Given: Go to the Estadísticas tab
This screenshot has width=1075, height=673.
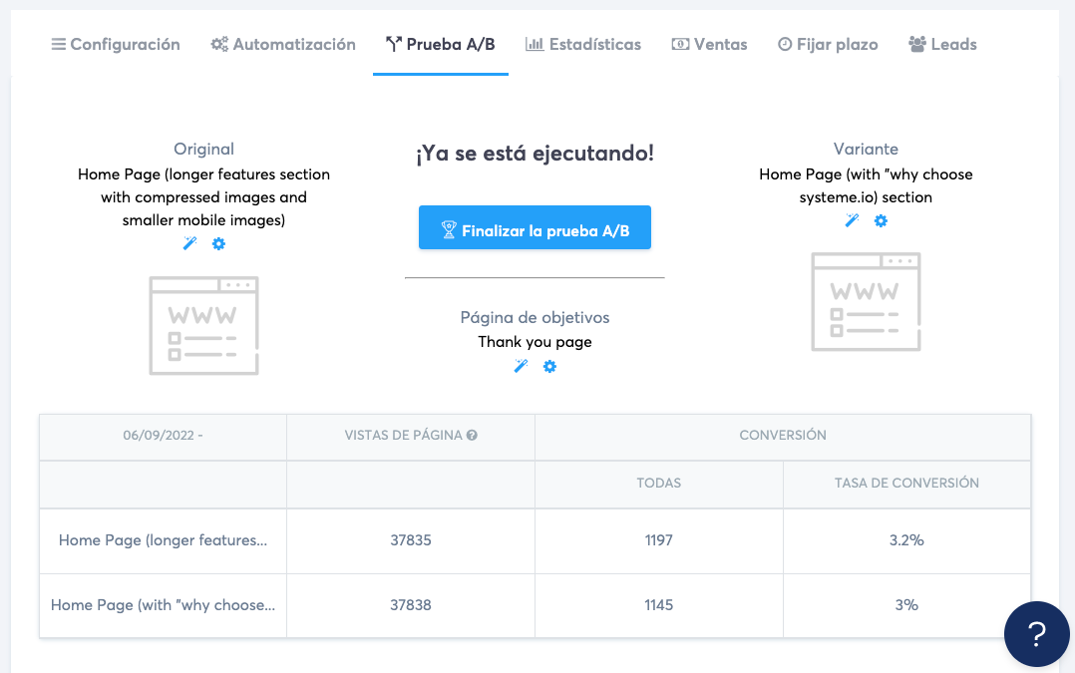Looking at the screenshot, I should (x=583, y=44).
